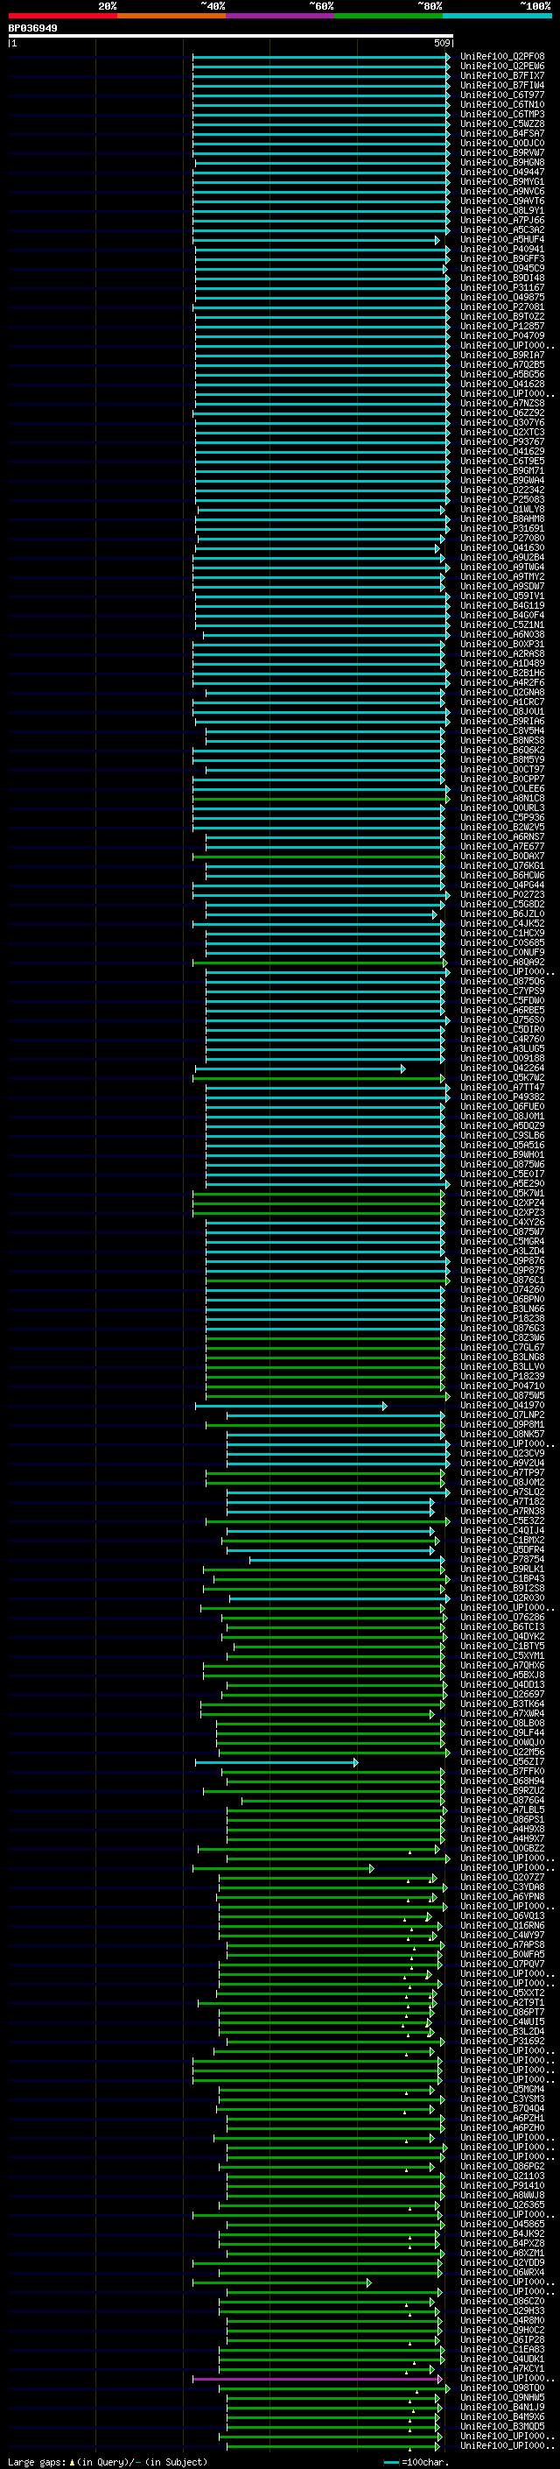Open hit UniRef100_Q2PEW6
Viewport: 560px width, 2469px height.
tap(502, 67)
